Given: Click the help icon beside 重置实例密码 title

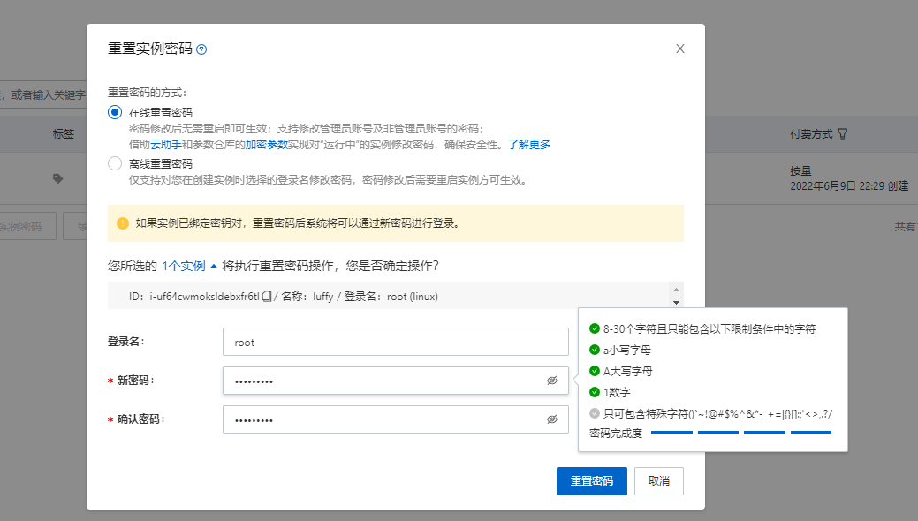Looking at the screenshot, I should [x=201, y=49].
